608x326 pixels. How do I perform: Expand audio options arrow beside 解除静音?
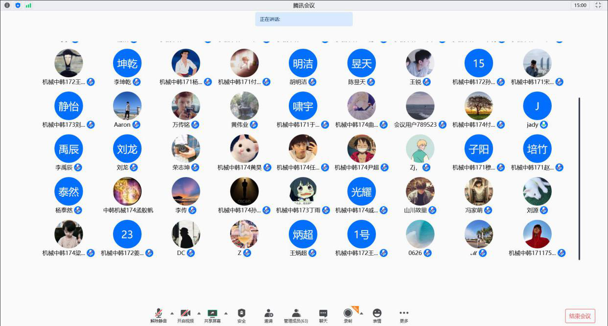[x=172, y=313]
